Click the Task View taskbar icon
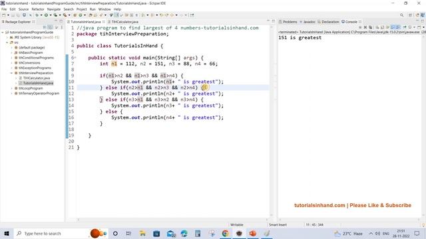This screenshot has height=239, width=426. (128, 233)
